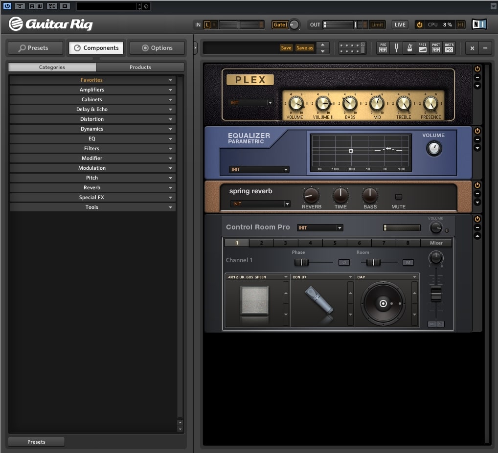The width and height of the screenshot is (498, 453).
Task: Minimize the Plex amp with its minus button
Action: pyautogui.click(x=477, y=77)
